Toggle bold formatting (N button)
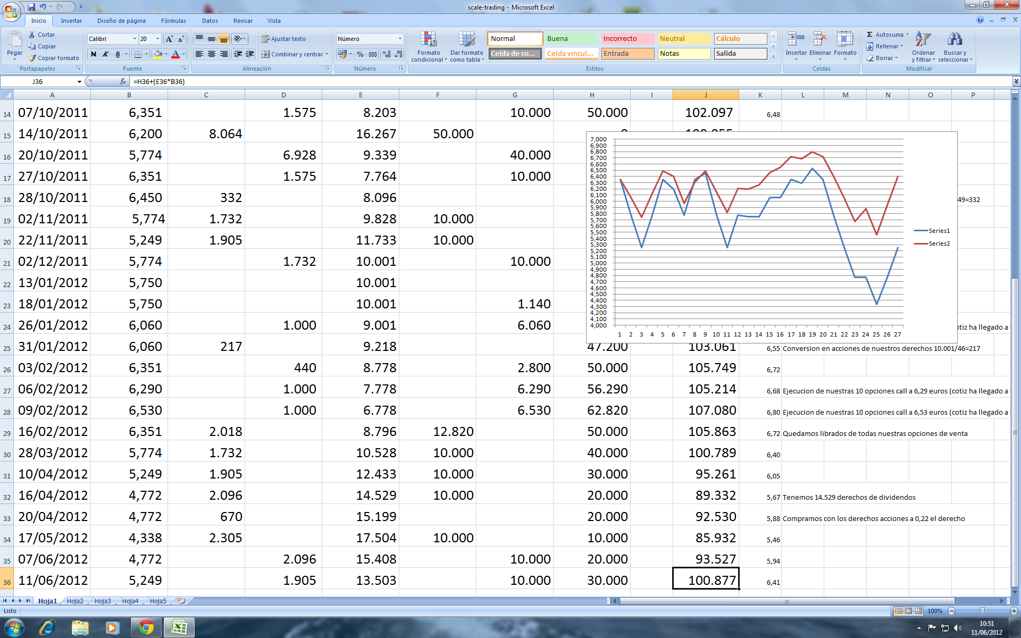This screenshot has width=1021, height=638. [x=94, y=54]
